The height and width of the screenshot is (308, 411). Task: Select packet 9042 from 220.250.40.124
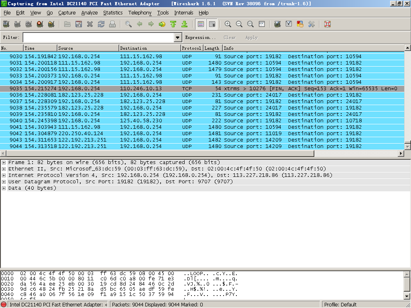202,134
